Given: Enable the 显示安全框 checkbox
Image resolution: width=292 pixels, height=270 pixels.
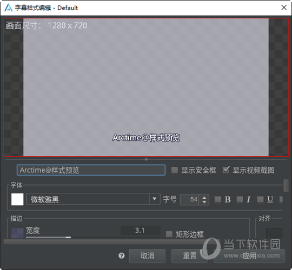Looking at the screenshot, I should tap(175, 170).
